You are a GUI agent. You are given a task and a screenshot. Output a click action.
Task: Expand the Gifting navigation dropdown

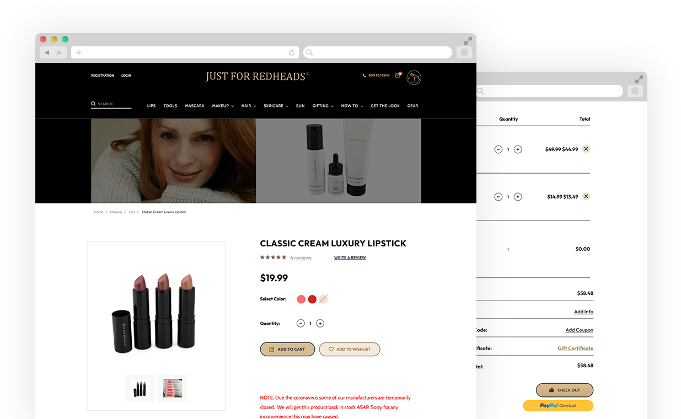pos(323,106)
